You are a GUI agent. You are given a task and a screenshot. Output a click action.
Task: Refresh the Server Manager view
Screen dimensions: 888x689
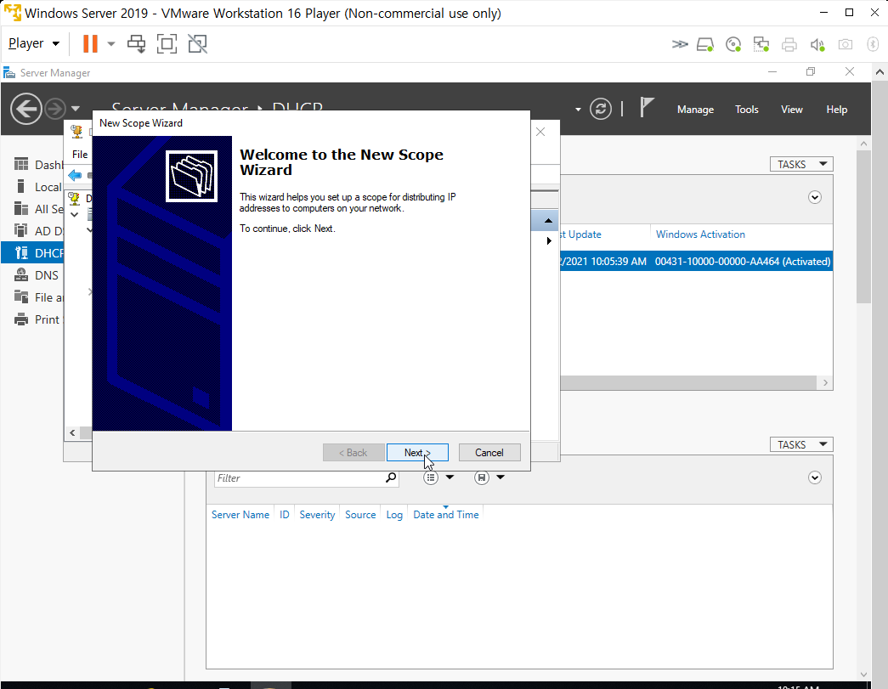600,109
